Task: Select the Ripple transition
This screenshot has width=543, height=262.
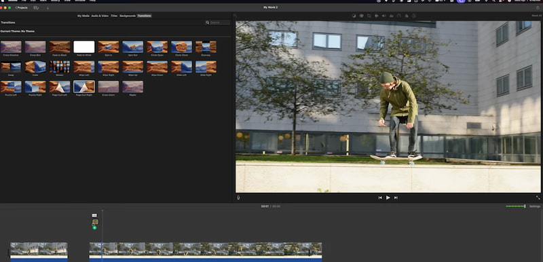Action: [132, 86]
